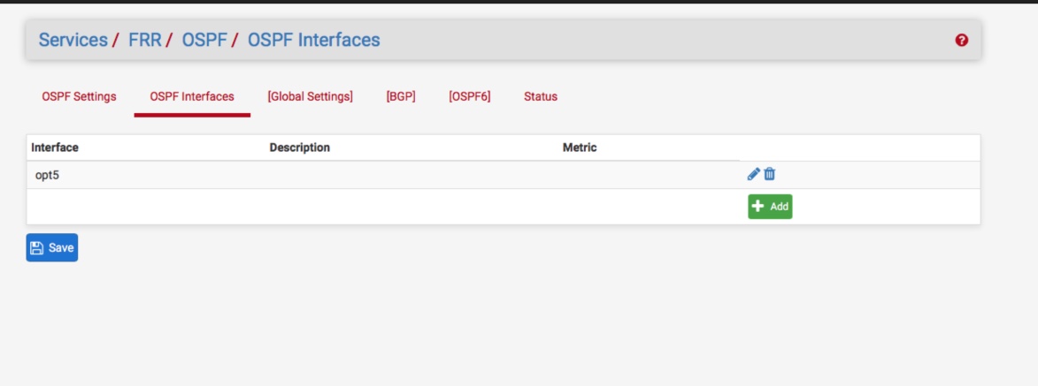1038x386 pixels.
Task: Navigate to FRR in the breadcrumb
Action: [x=145, y=41]
